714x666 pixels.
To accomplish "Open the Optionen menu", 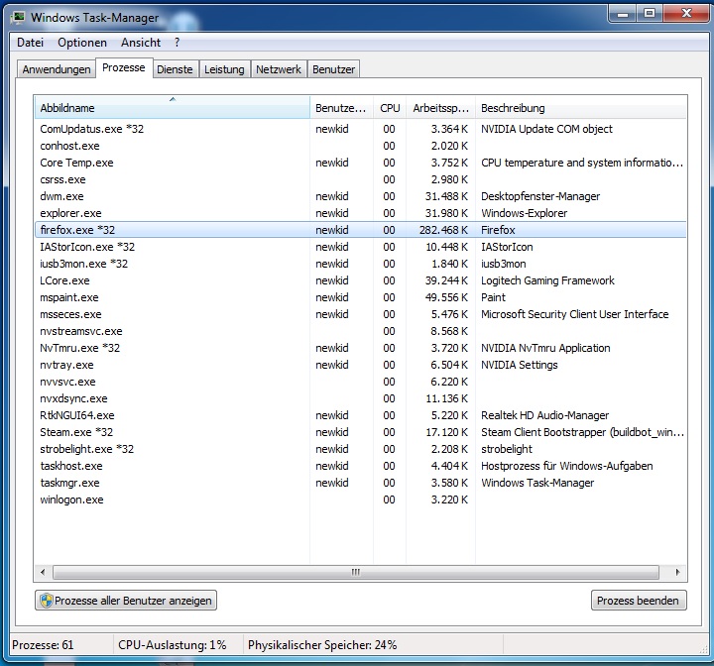I will click(x=82, y=43).
